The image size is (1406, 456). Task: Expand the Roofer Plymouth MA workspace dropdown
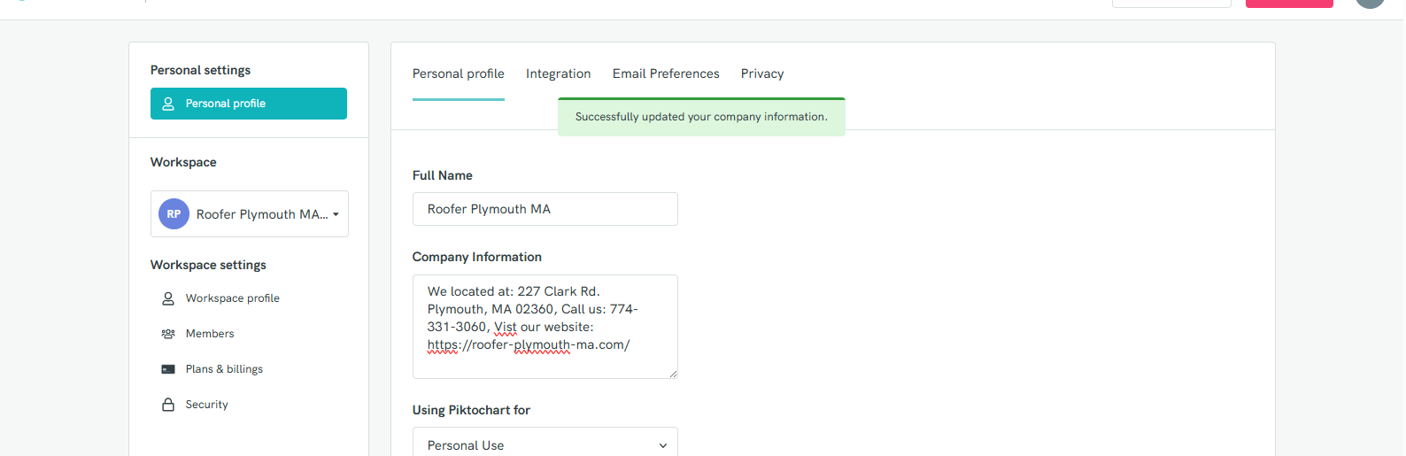250,213
